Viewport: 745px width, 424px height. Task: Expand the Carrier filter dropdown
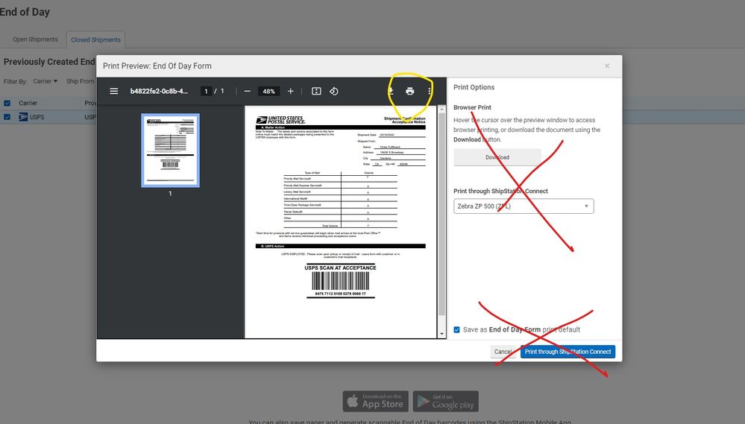(x=45, y=81)
